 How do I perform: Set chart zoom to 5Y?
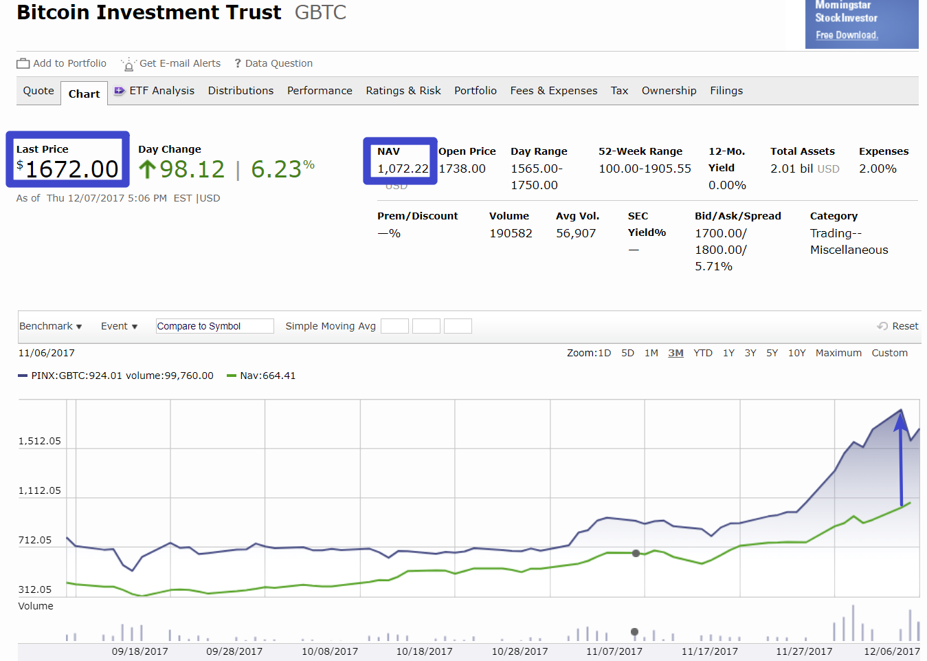(x=772, y=353)
